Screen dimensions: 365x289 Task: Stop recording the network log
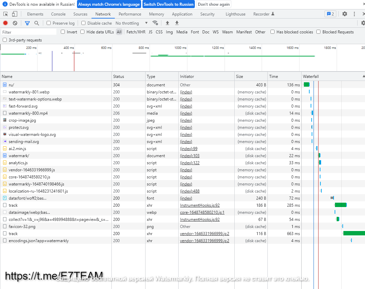[5, 23]
